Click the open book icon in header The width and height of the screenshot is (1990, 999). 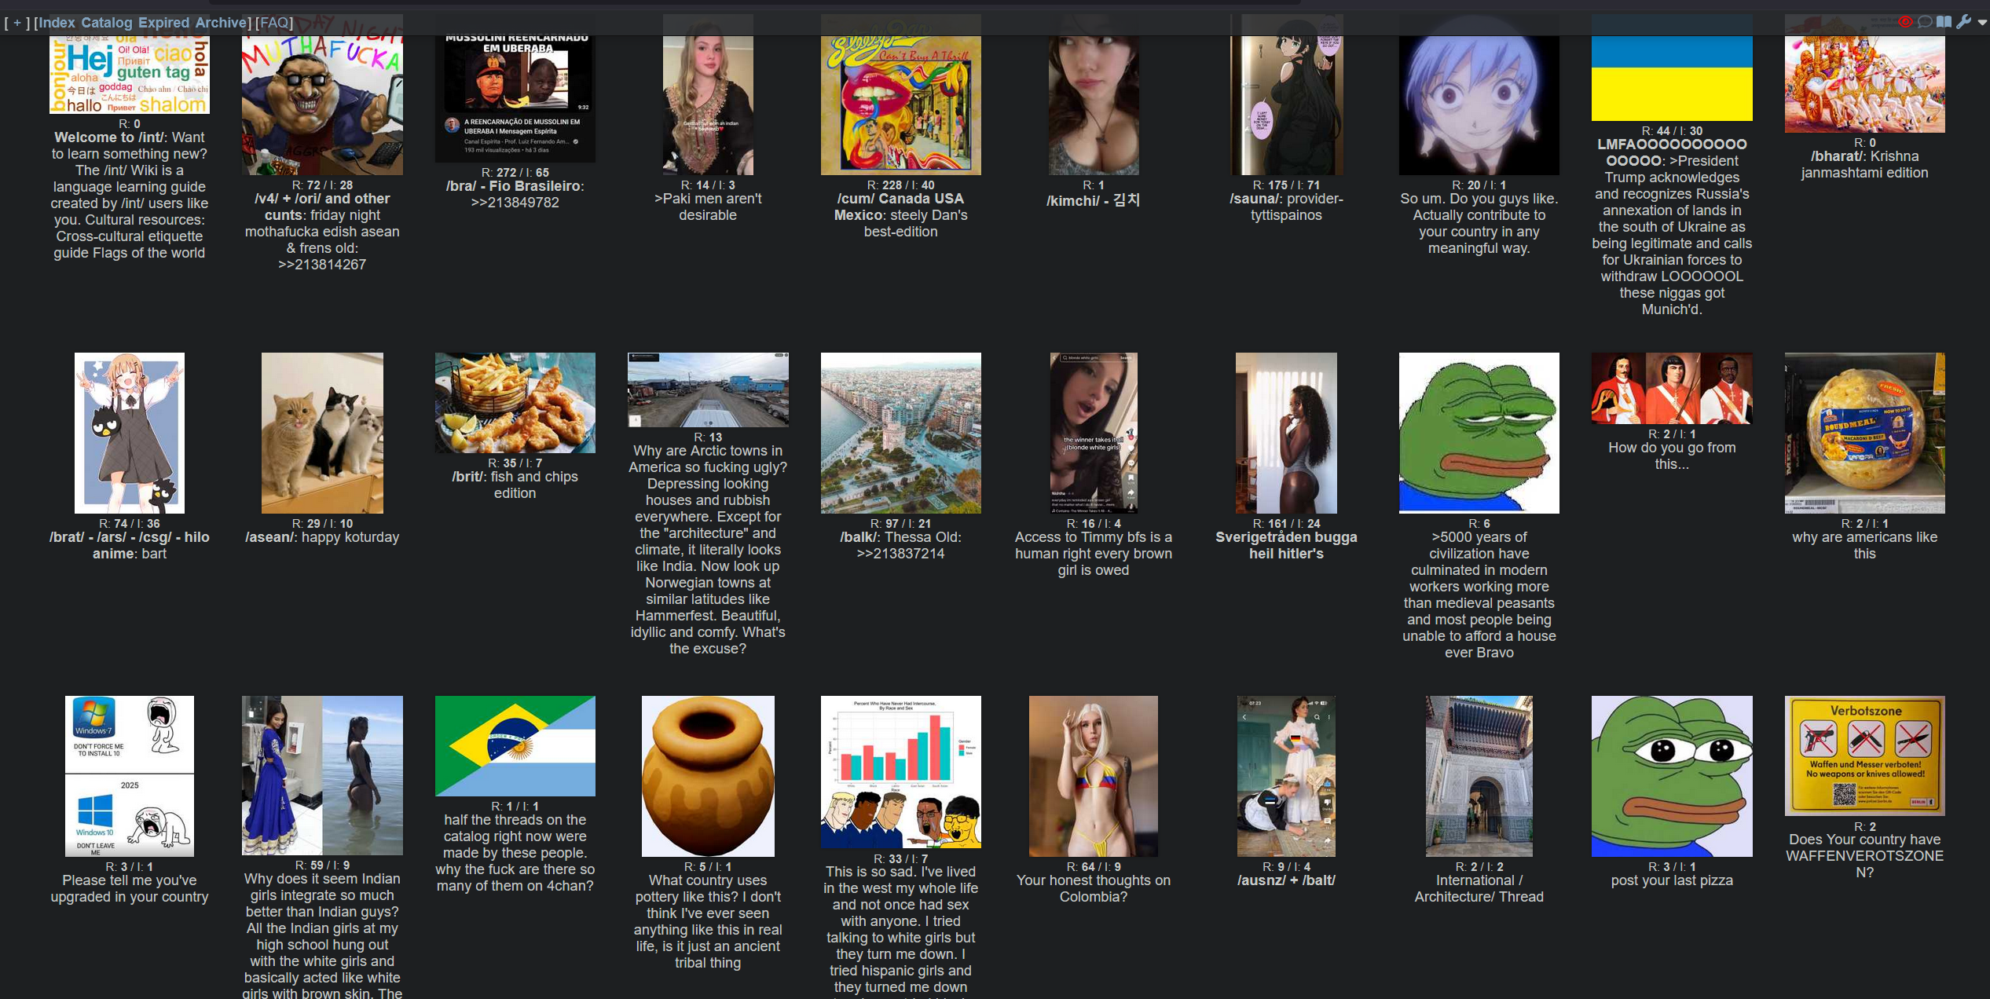click(1944, 22)
